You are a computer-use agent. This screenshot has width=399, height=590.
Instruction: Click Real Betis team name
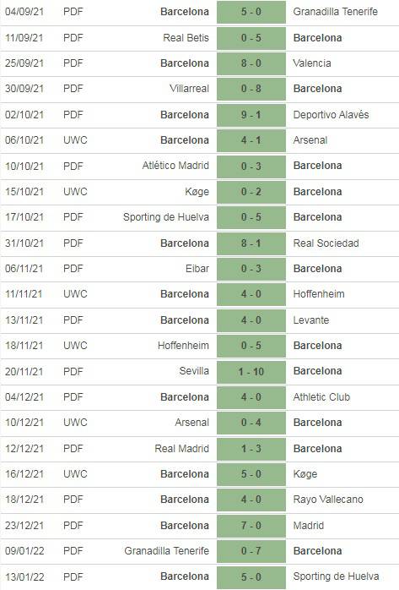[x=186, y=38]
